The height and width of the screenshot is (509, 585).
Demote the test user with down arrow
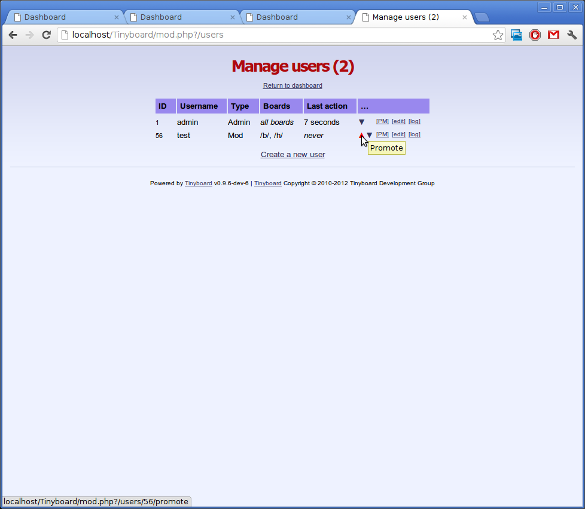click(x=370, y=135)
